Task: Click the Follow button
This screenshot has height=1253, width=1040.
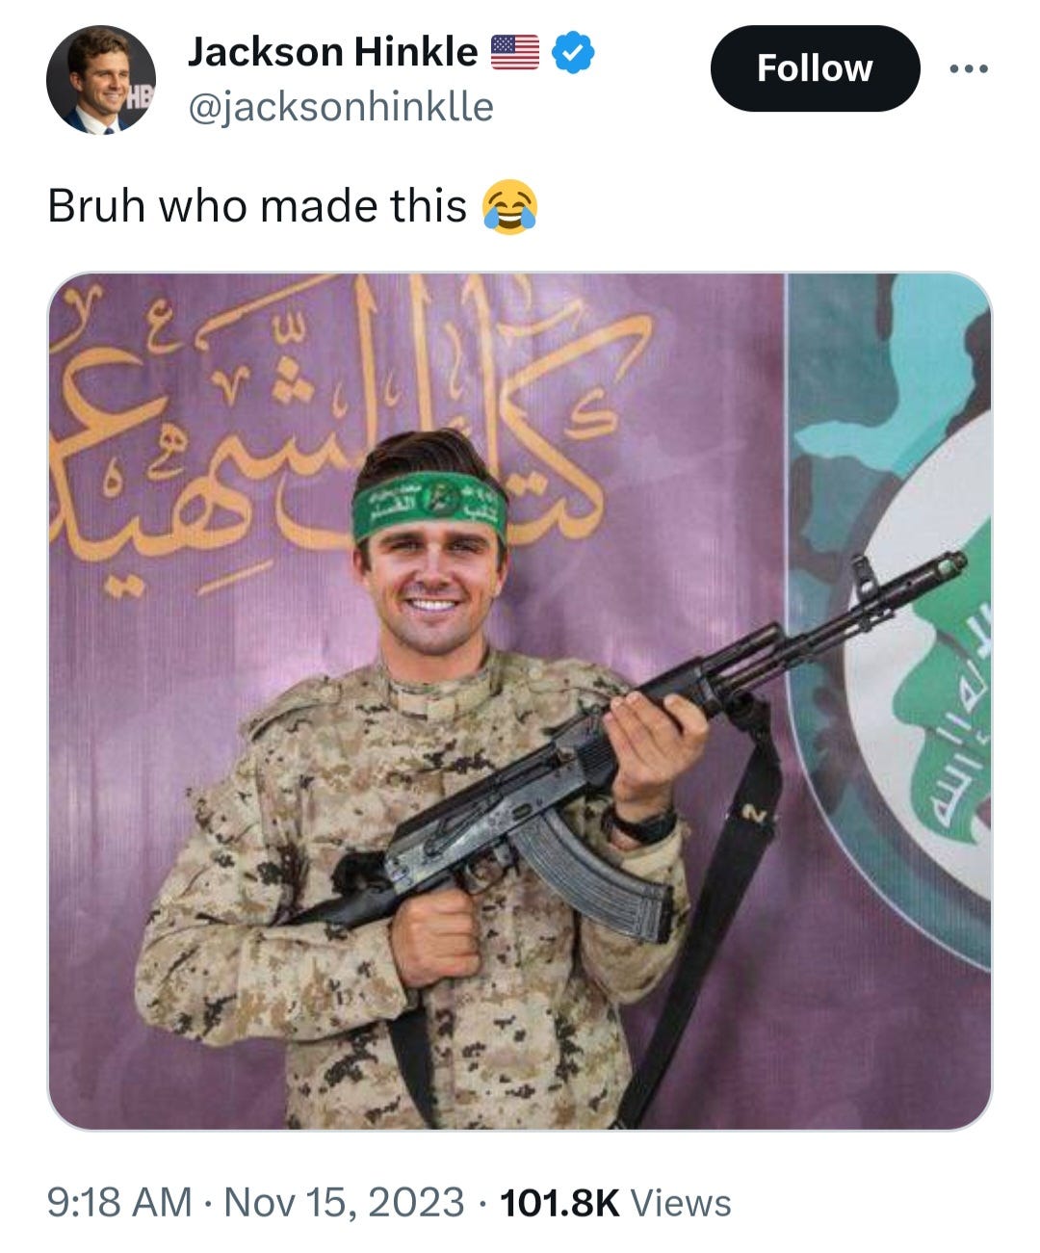Action: click(815, 68)
